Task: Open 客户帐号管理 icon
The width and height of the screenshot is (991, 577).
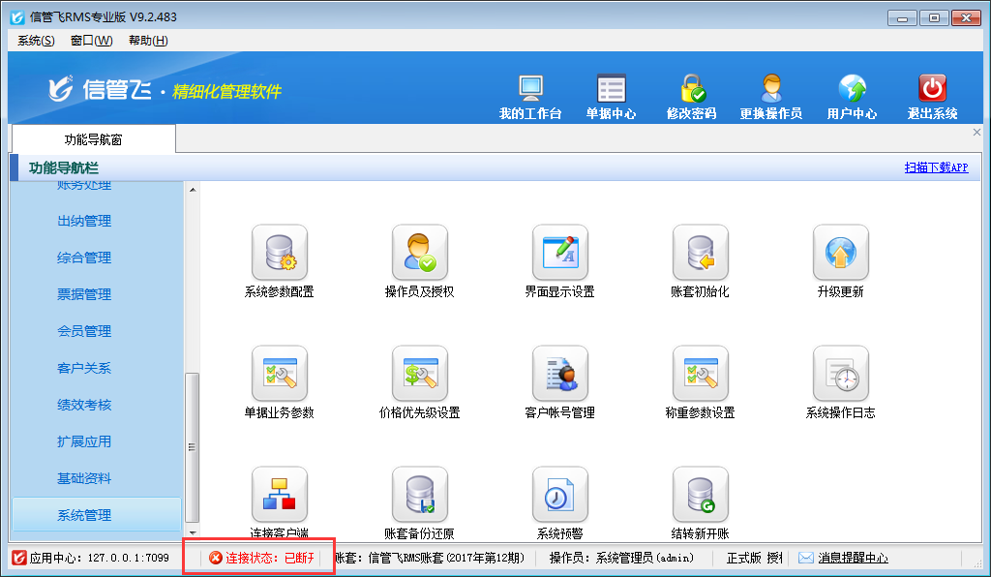Action: pos(559,374)
